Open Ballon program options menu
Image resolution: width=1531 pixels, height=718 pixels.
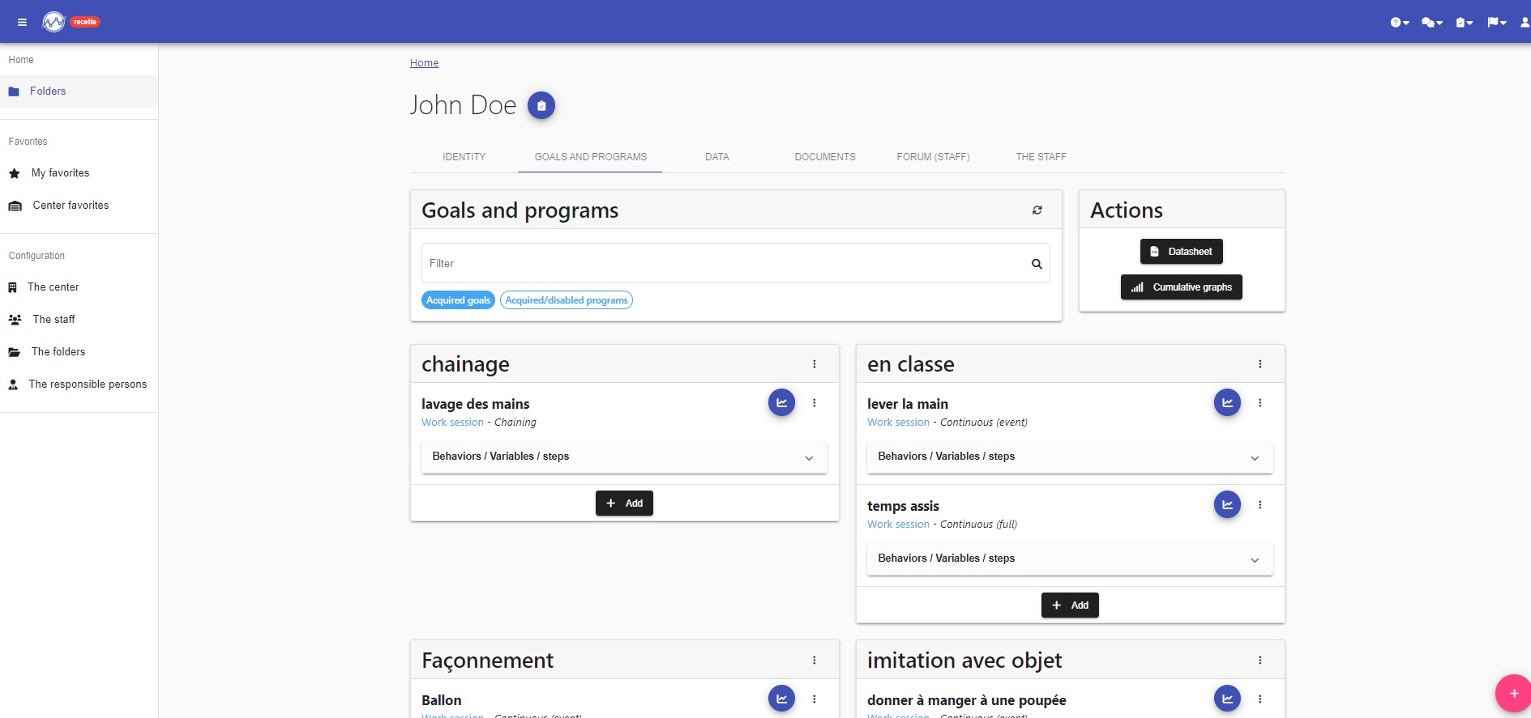pos(815,699)
